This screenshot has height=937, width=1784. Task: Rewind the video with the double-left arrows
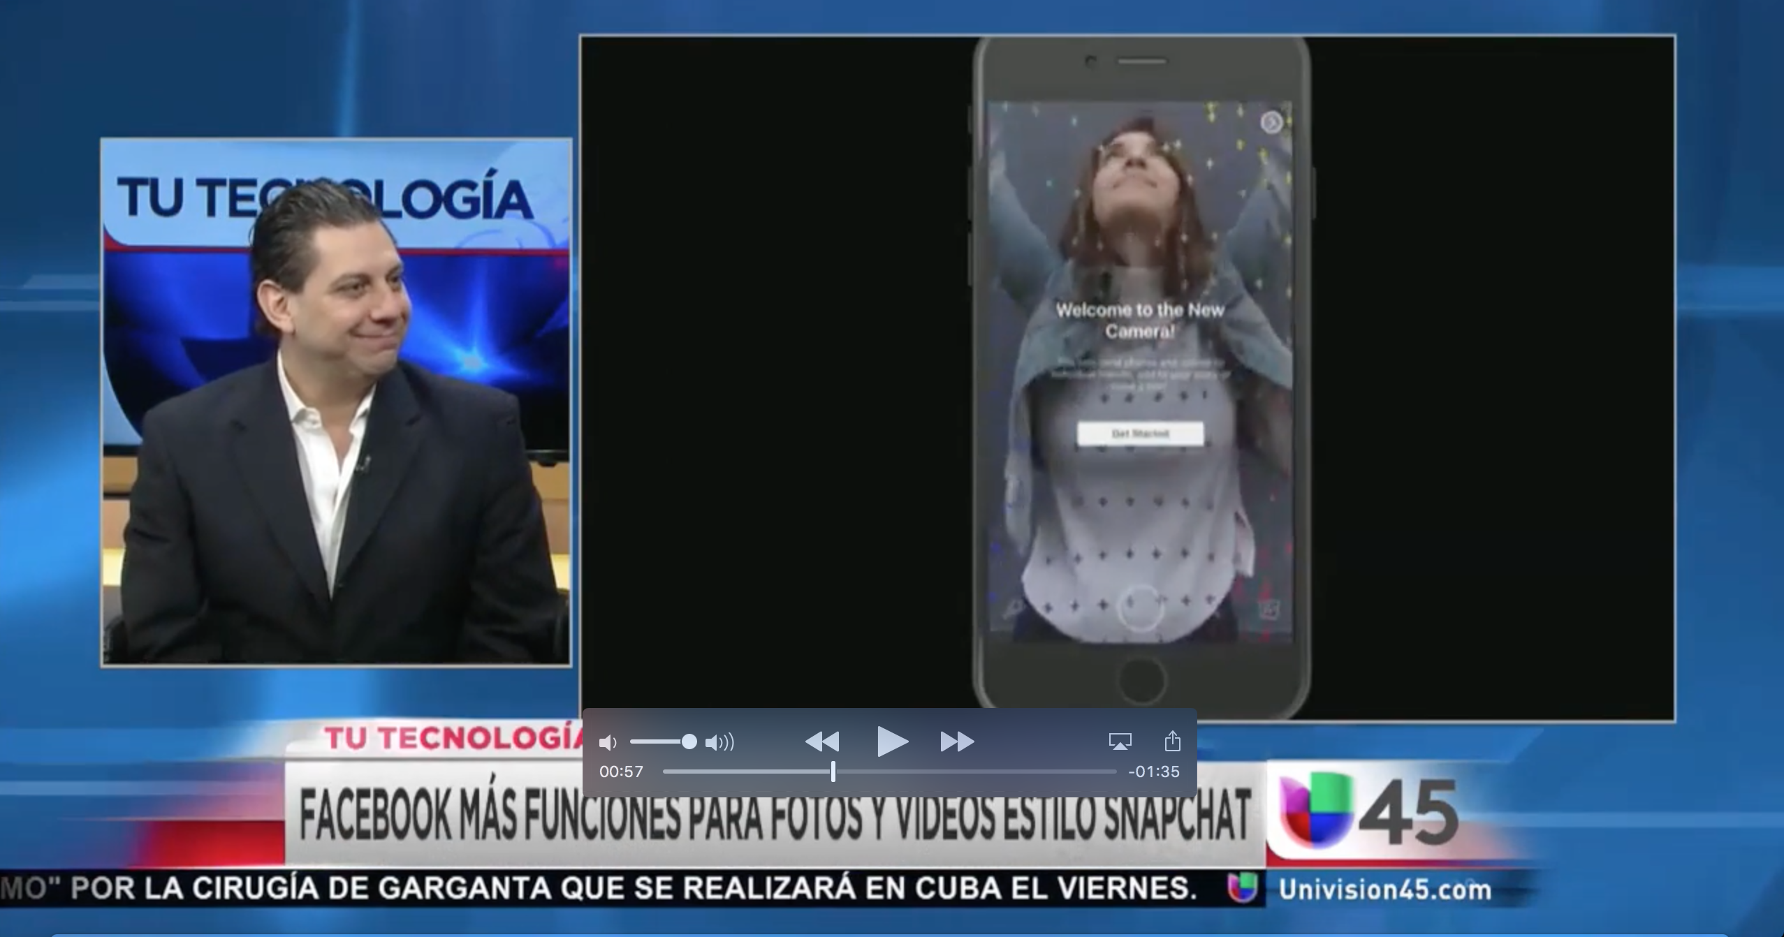point(822,742)
